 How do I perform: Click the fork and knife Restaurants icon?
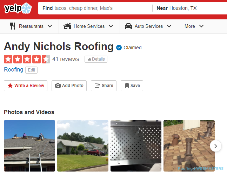(x=13, y=26)
